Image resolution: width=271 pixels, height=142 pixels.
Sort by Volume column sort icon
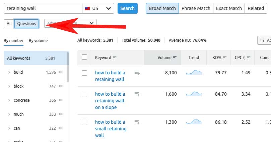175,58
